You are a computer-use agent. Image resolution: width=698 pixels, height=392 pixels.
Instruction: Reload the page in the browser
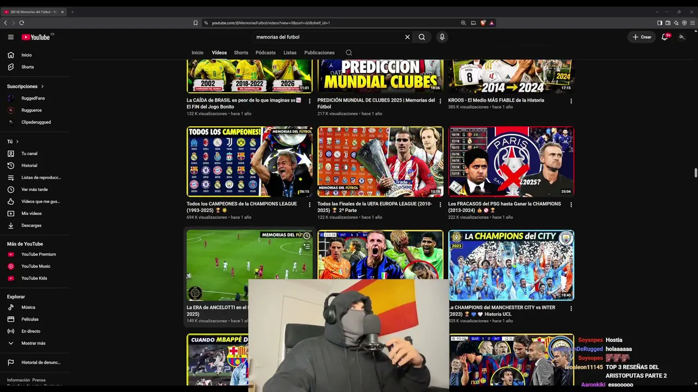pyautogui.click(x=22, y=23)
